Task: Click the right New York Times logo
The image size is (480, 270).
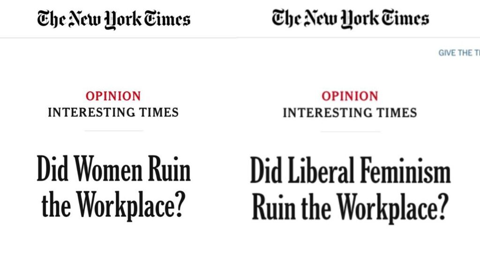Action: coord(350,19)
